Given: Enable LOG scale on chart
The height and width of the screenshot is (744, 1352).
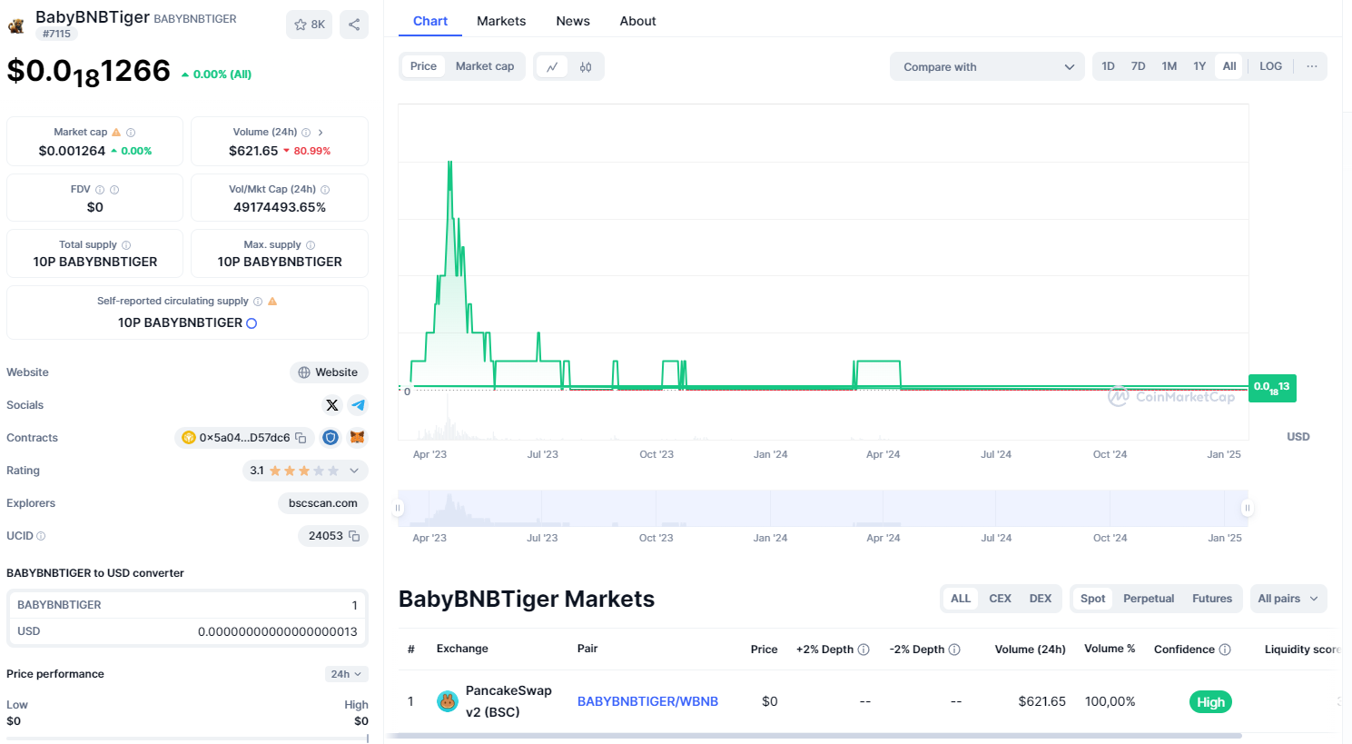Looking at the screenshot, I should point(1270,66).
